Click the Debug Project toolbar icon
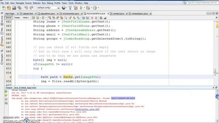This screenshot has height=123, width=219. [x=88, y=8]
